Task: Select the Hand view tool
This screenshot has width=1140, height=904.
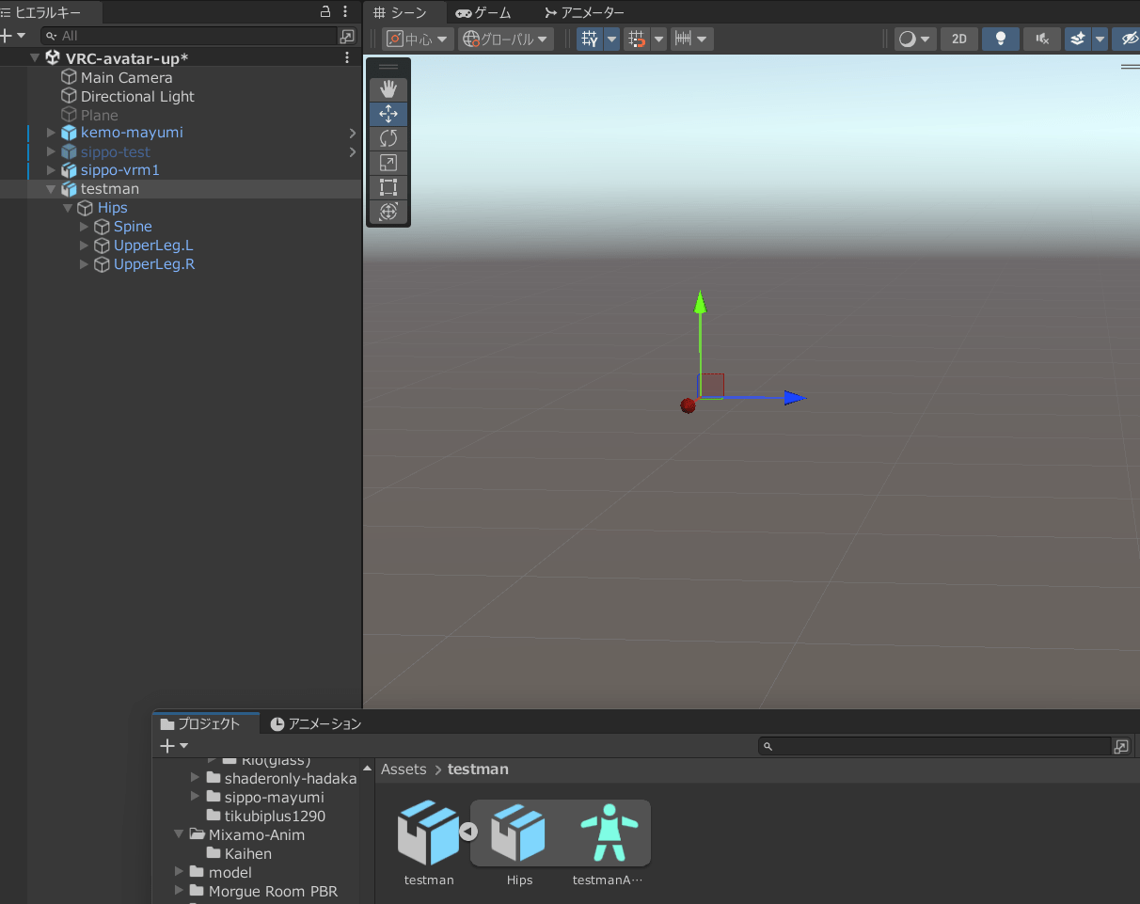Action: coord(388,89)
